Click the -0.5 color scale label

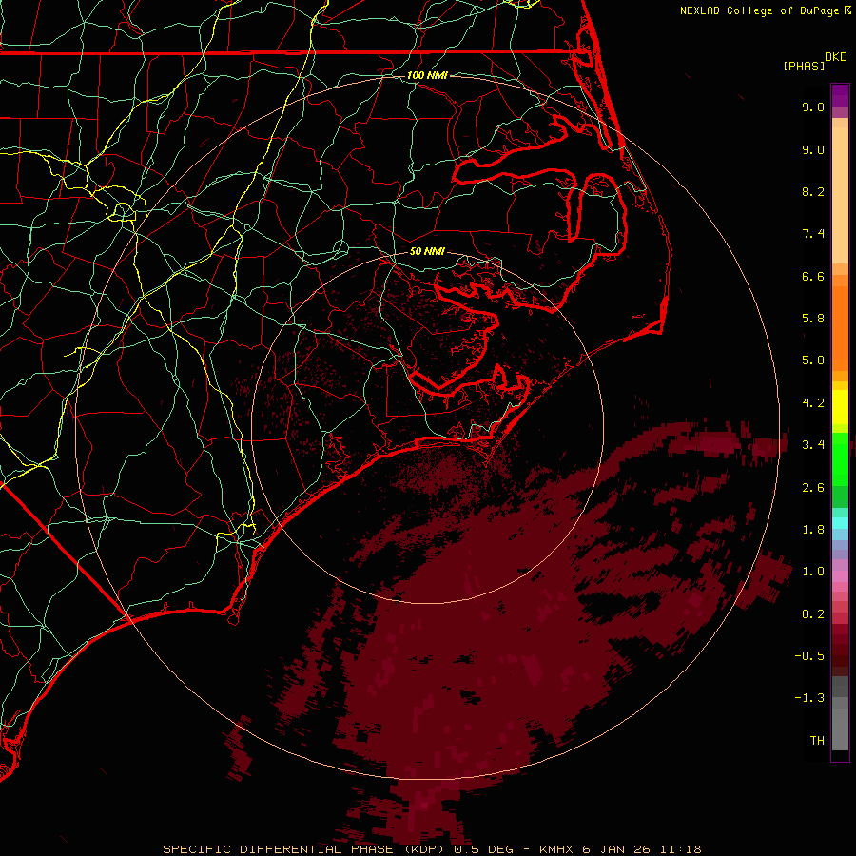[x=809, y=656]
